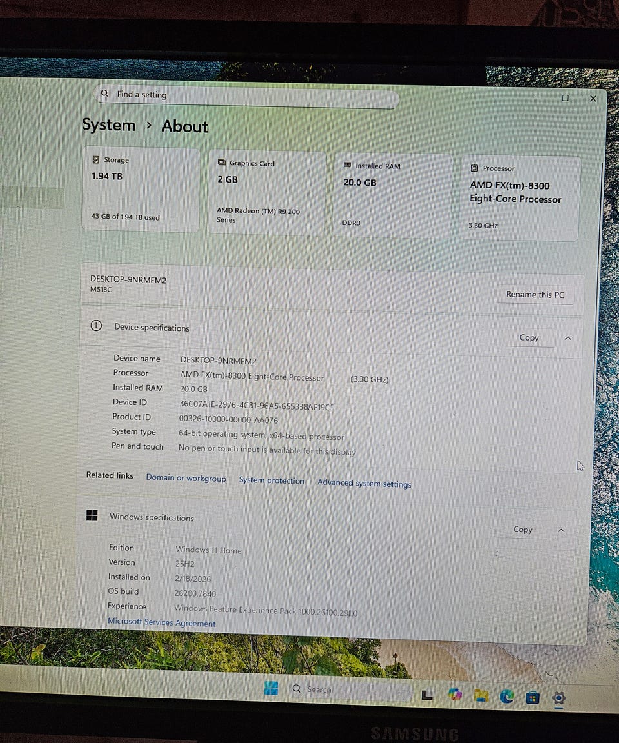Focus the Find a setting search box
The height and width of the screenshot is (743, 619).
tap(246, 96)
